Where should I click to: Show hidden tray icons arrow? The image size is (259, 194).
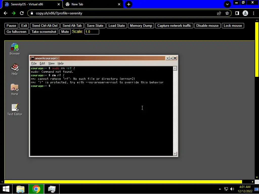tap(220, 189)
